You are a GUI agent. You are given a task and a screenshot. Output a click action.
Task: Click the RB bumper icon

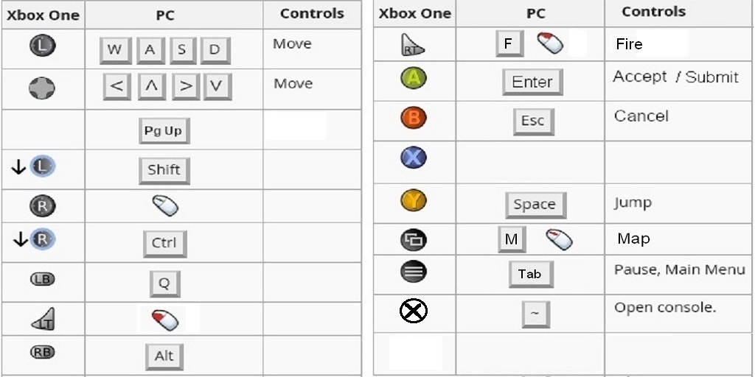pos(42,352)
